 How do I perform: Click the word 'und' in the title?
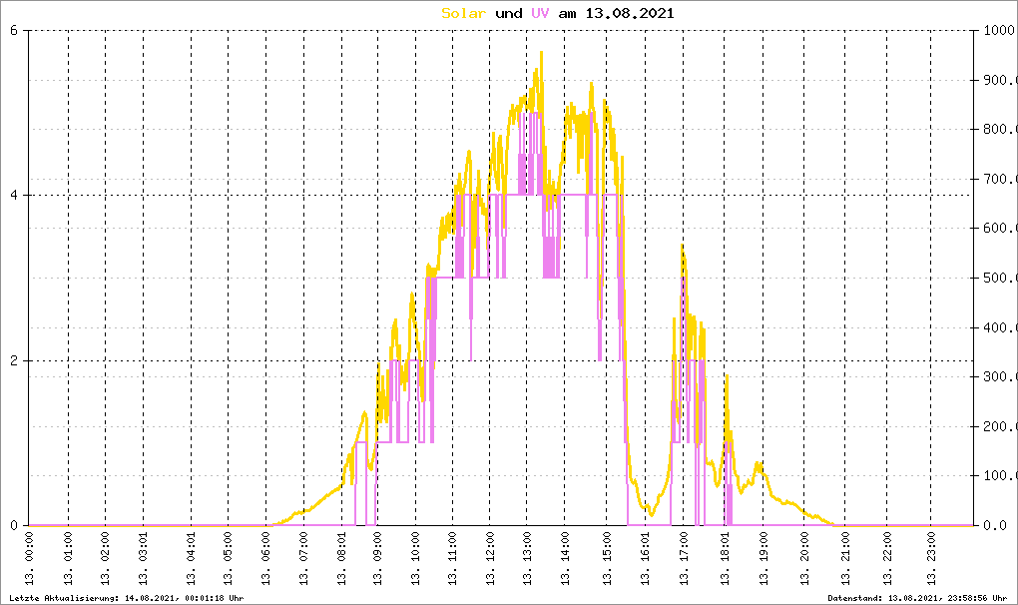[508, 14]
